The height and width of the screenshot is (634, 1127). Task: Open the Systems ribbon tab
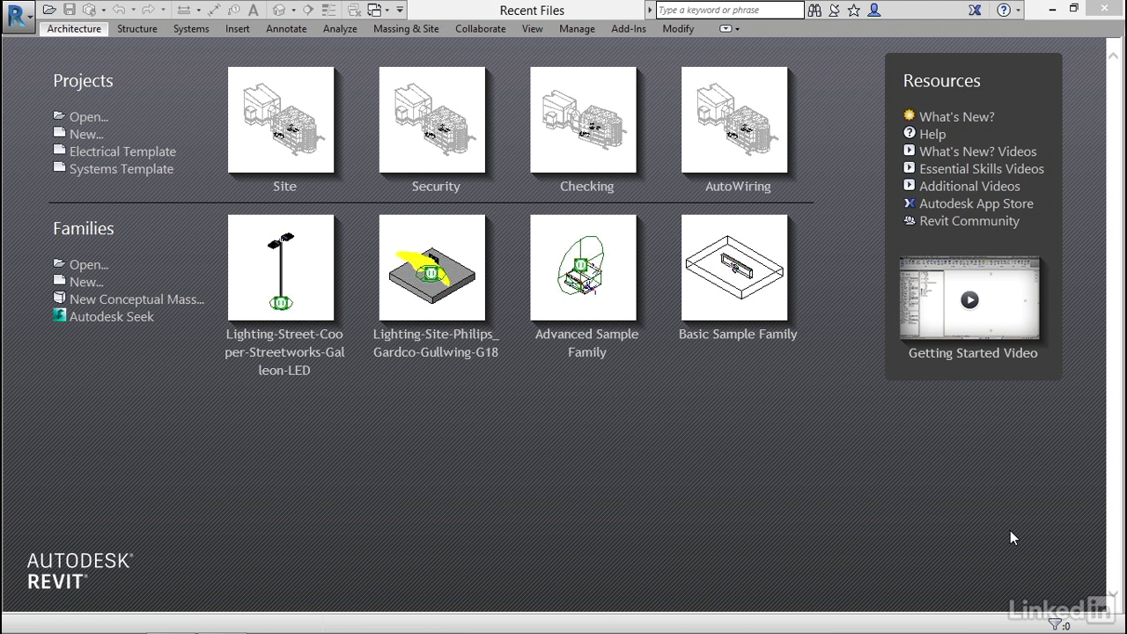click(191, 29)
